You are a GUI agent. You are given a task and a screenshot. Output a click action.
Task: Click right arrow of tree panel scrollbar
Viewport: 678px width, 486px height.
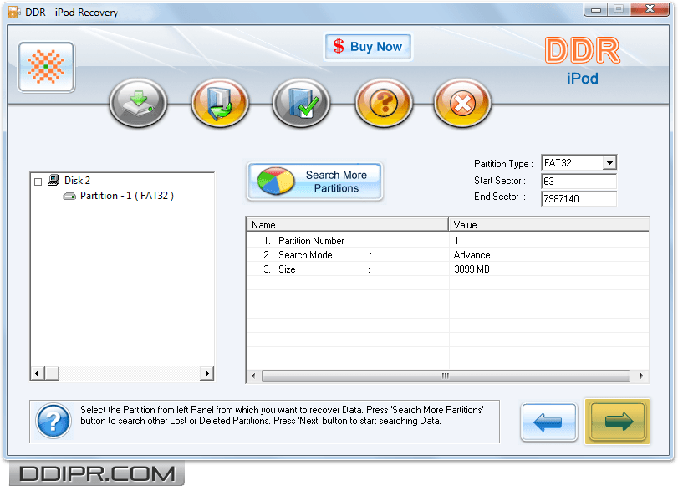[207, 373]
